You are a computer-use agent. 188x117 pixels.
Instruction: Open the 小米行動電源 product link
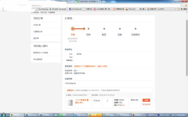tap(82, 101)
